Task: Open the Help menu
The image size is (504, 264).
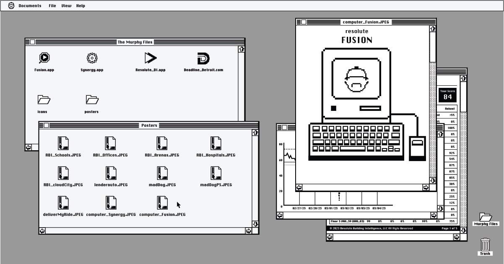Action: [81, 5]
